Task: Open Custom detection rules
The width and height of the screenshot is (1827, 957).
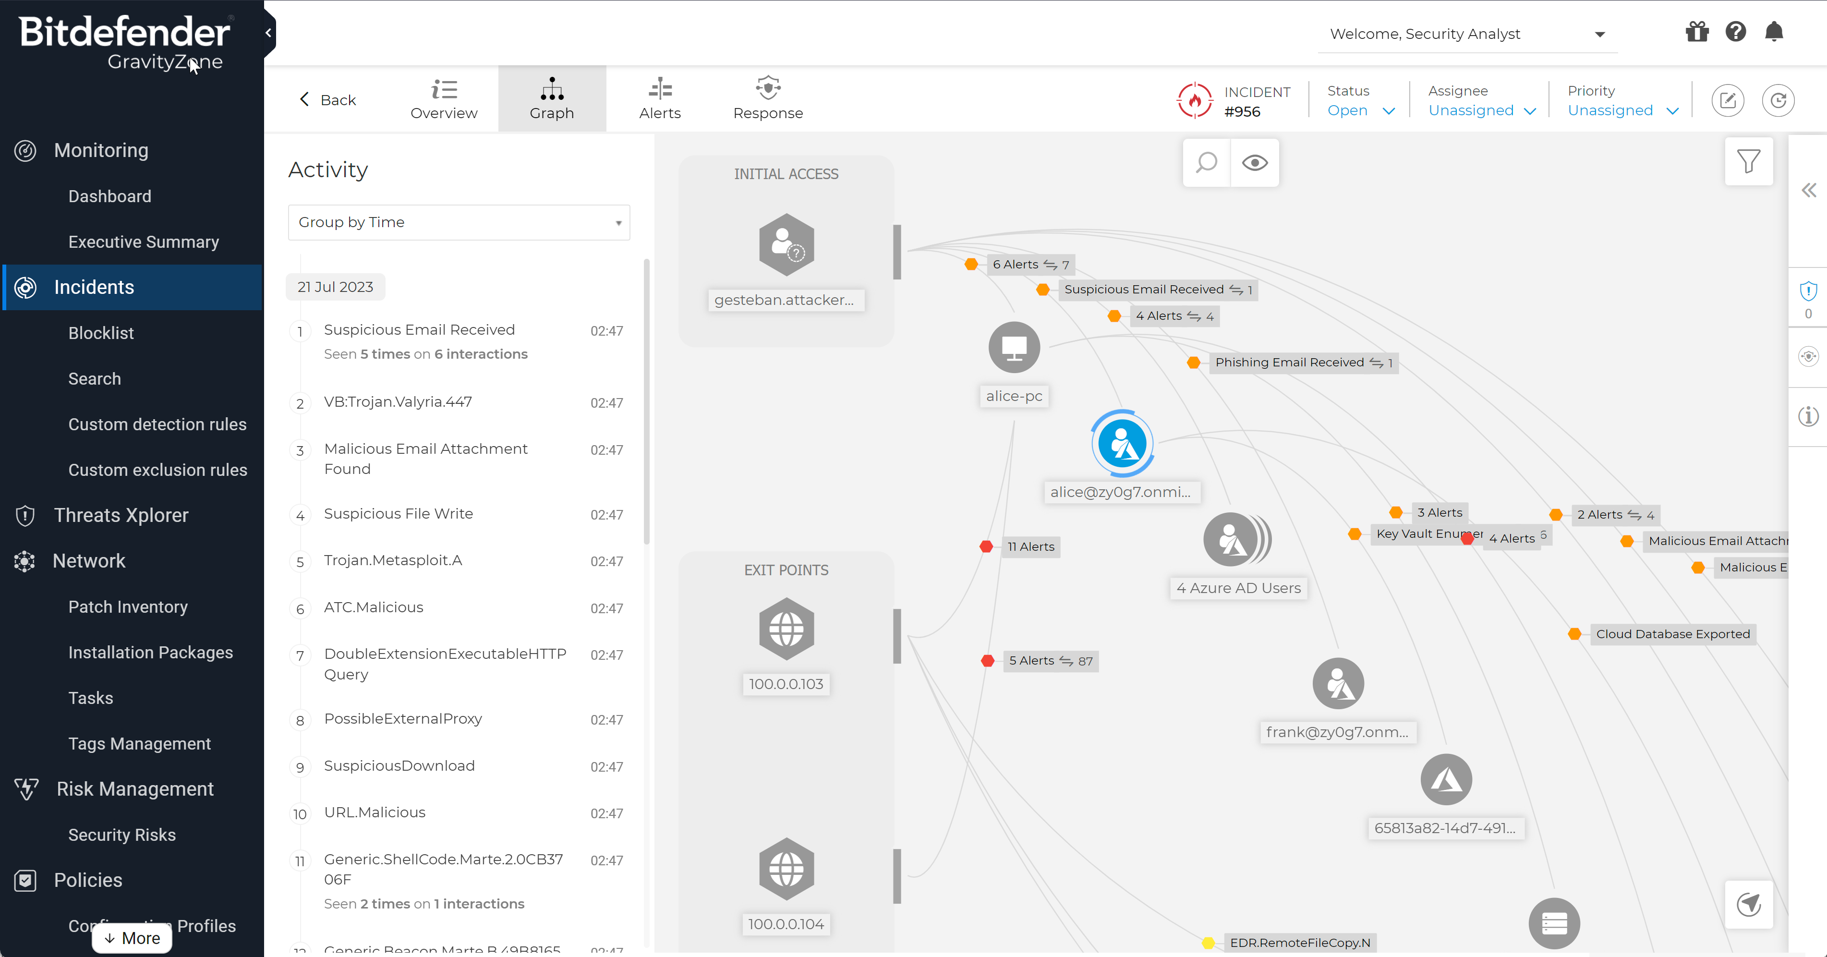Action: (x=157, y=424)
